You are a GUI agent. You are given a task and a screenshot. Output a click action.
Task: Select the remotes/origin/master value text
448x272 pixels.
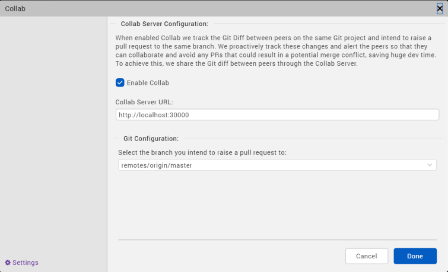click(x=156, y=165)
